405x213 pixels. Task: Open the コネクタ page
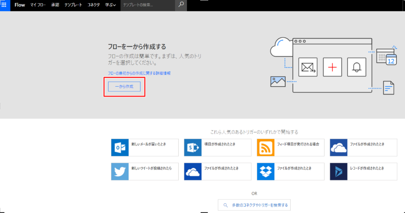pos(94,5)
